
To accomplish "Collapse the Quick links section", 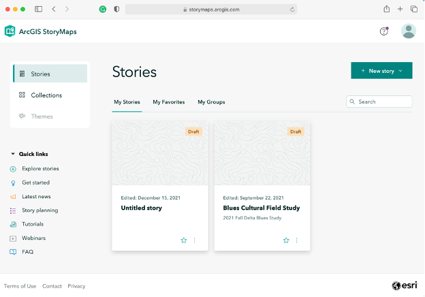I will tap(13, 154).
